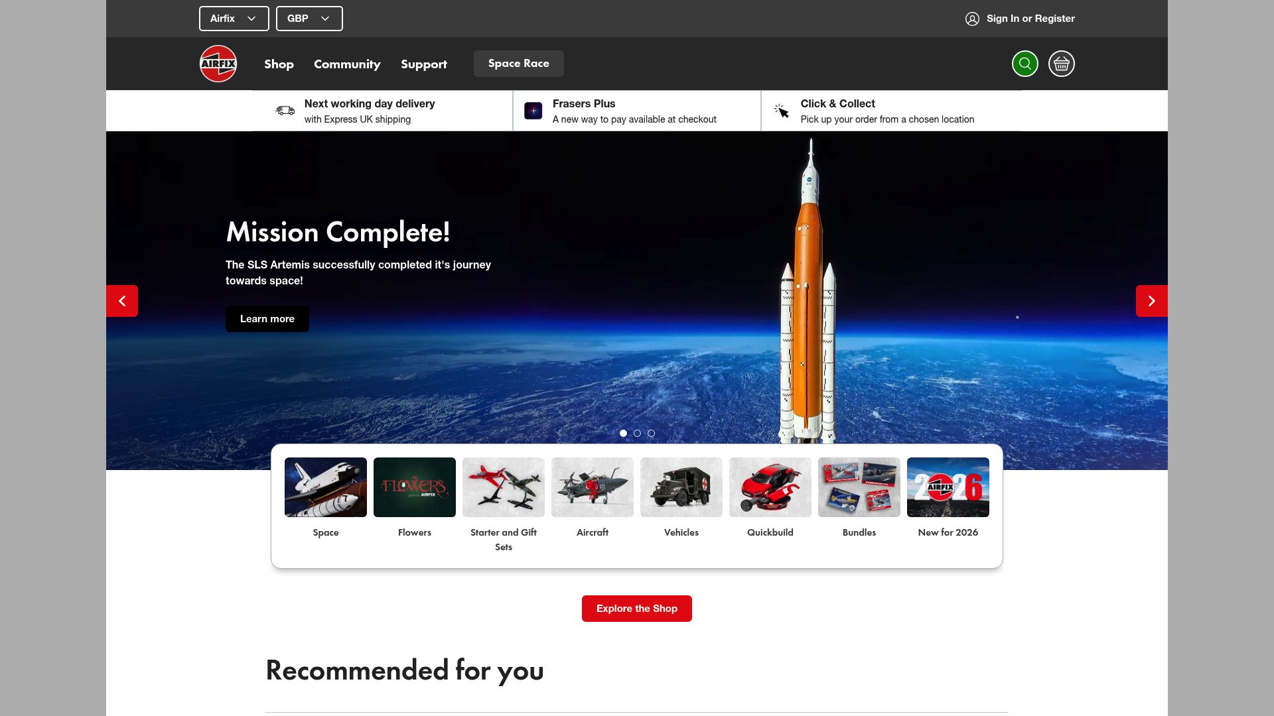Open the Flowers category thumbnail
The width and height of the screenshot is (1274, 716).
415,487
